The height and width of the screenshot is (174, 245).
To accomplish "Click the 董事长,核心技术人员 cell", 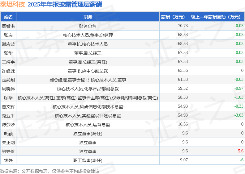I will click(x=88, y=44).
